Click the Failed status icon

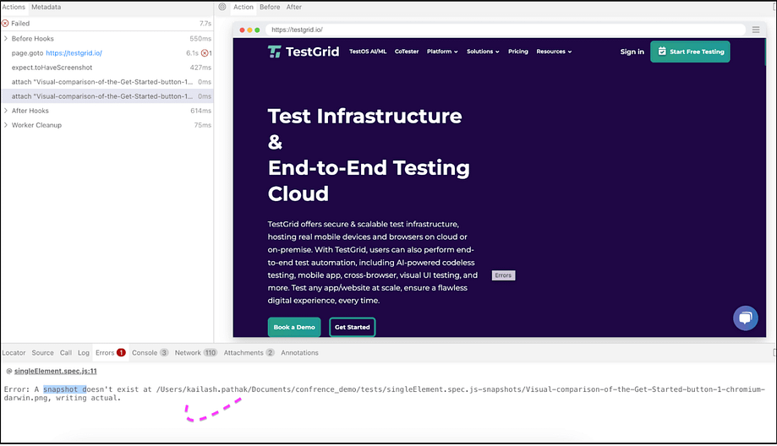(5, 24)
